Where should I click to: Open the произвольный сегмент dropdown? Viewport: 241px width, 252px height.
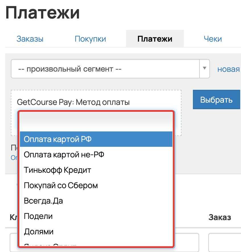point(110,69)
